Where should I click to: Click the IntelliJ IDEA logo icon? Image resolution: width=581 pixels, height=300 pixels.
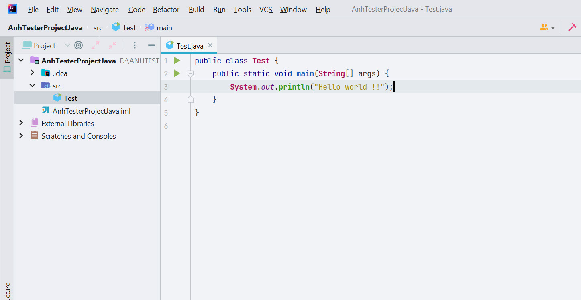point(12,9)
